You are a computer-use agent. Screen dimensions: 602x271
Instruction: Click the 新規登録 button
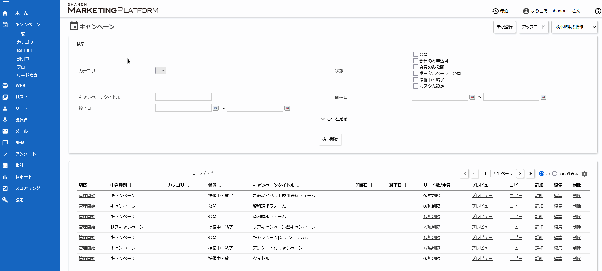pyautogui.click(x=505, y=27)
